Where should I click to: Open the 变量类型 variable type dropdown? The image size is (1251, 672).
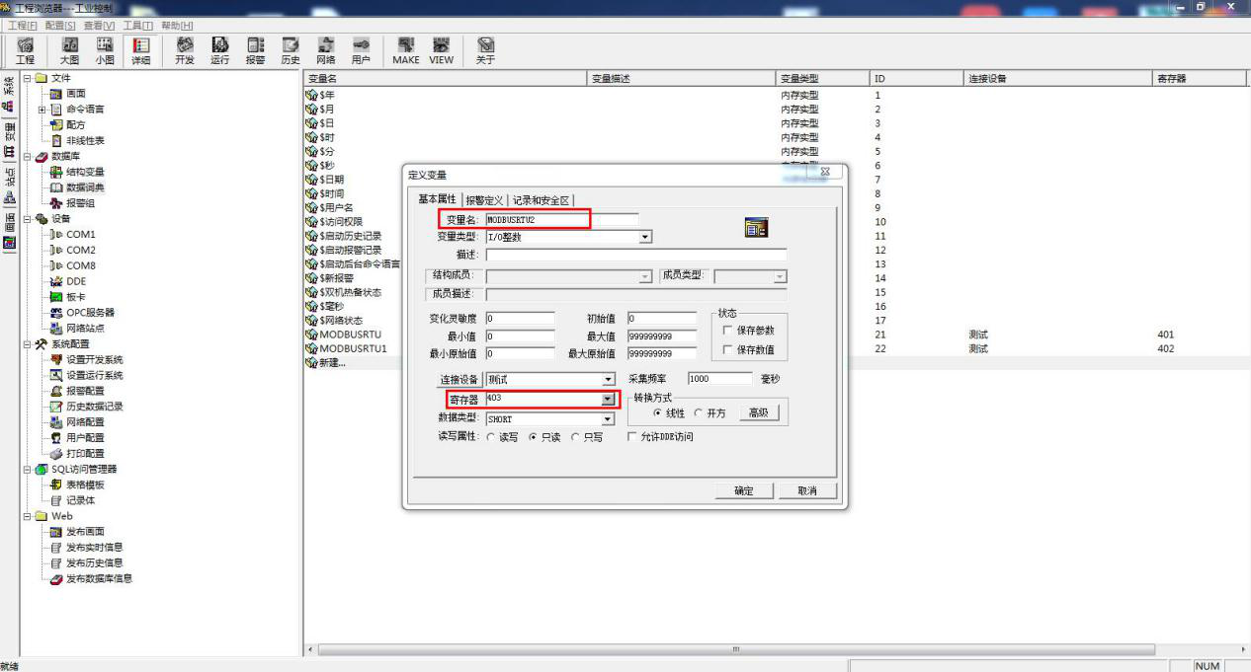[645, 237]
